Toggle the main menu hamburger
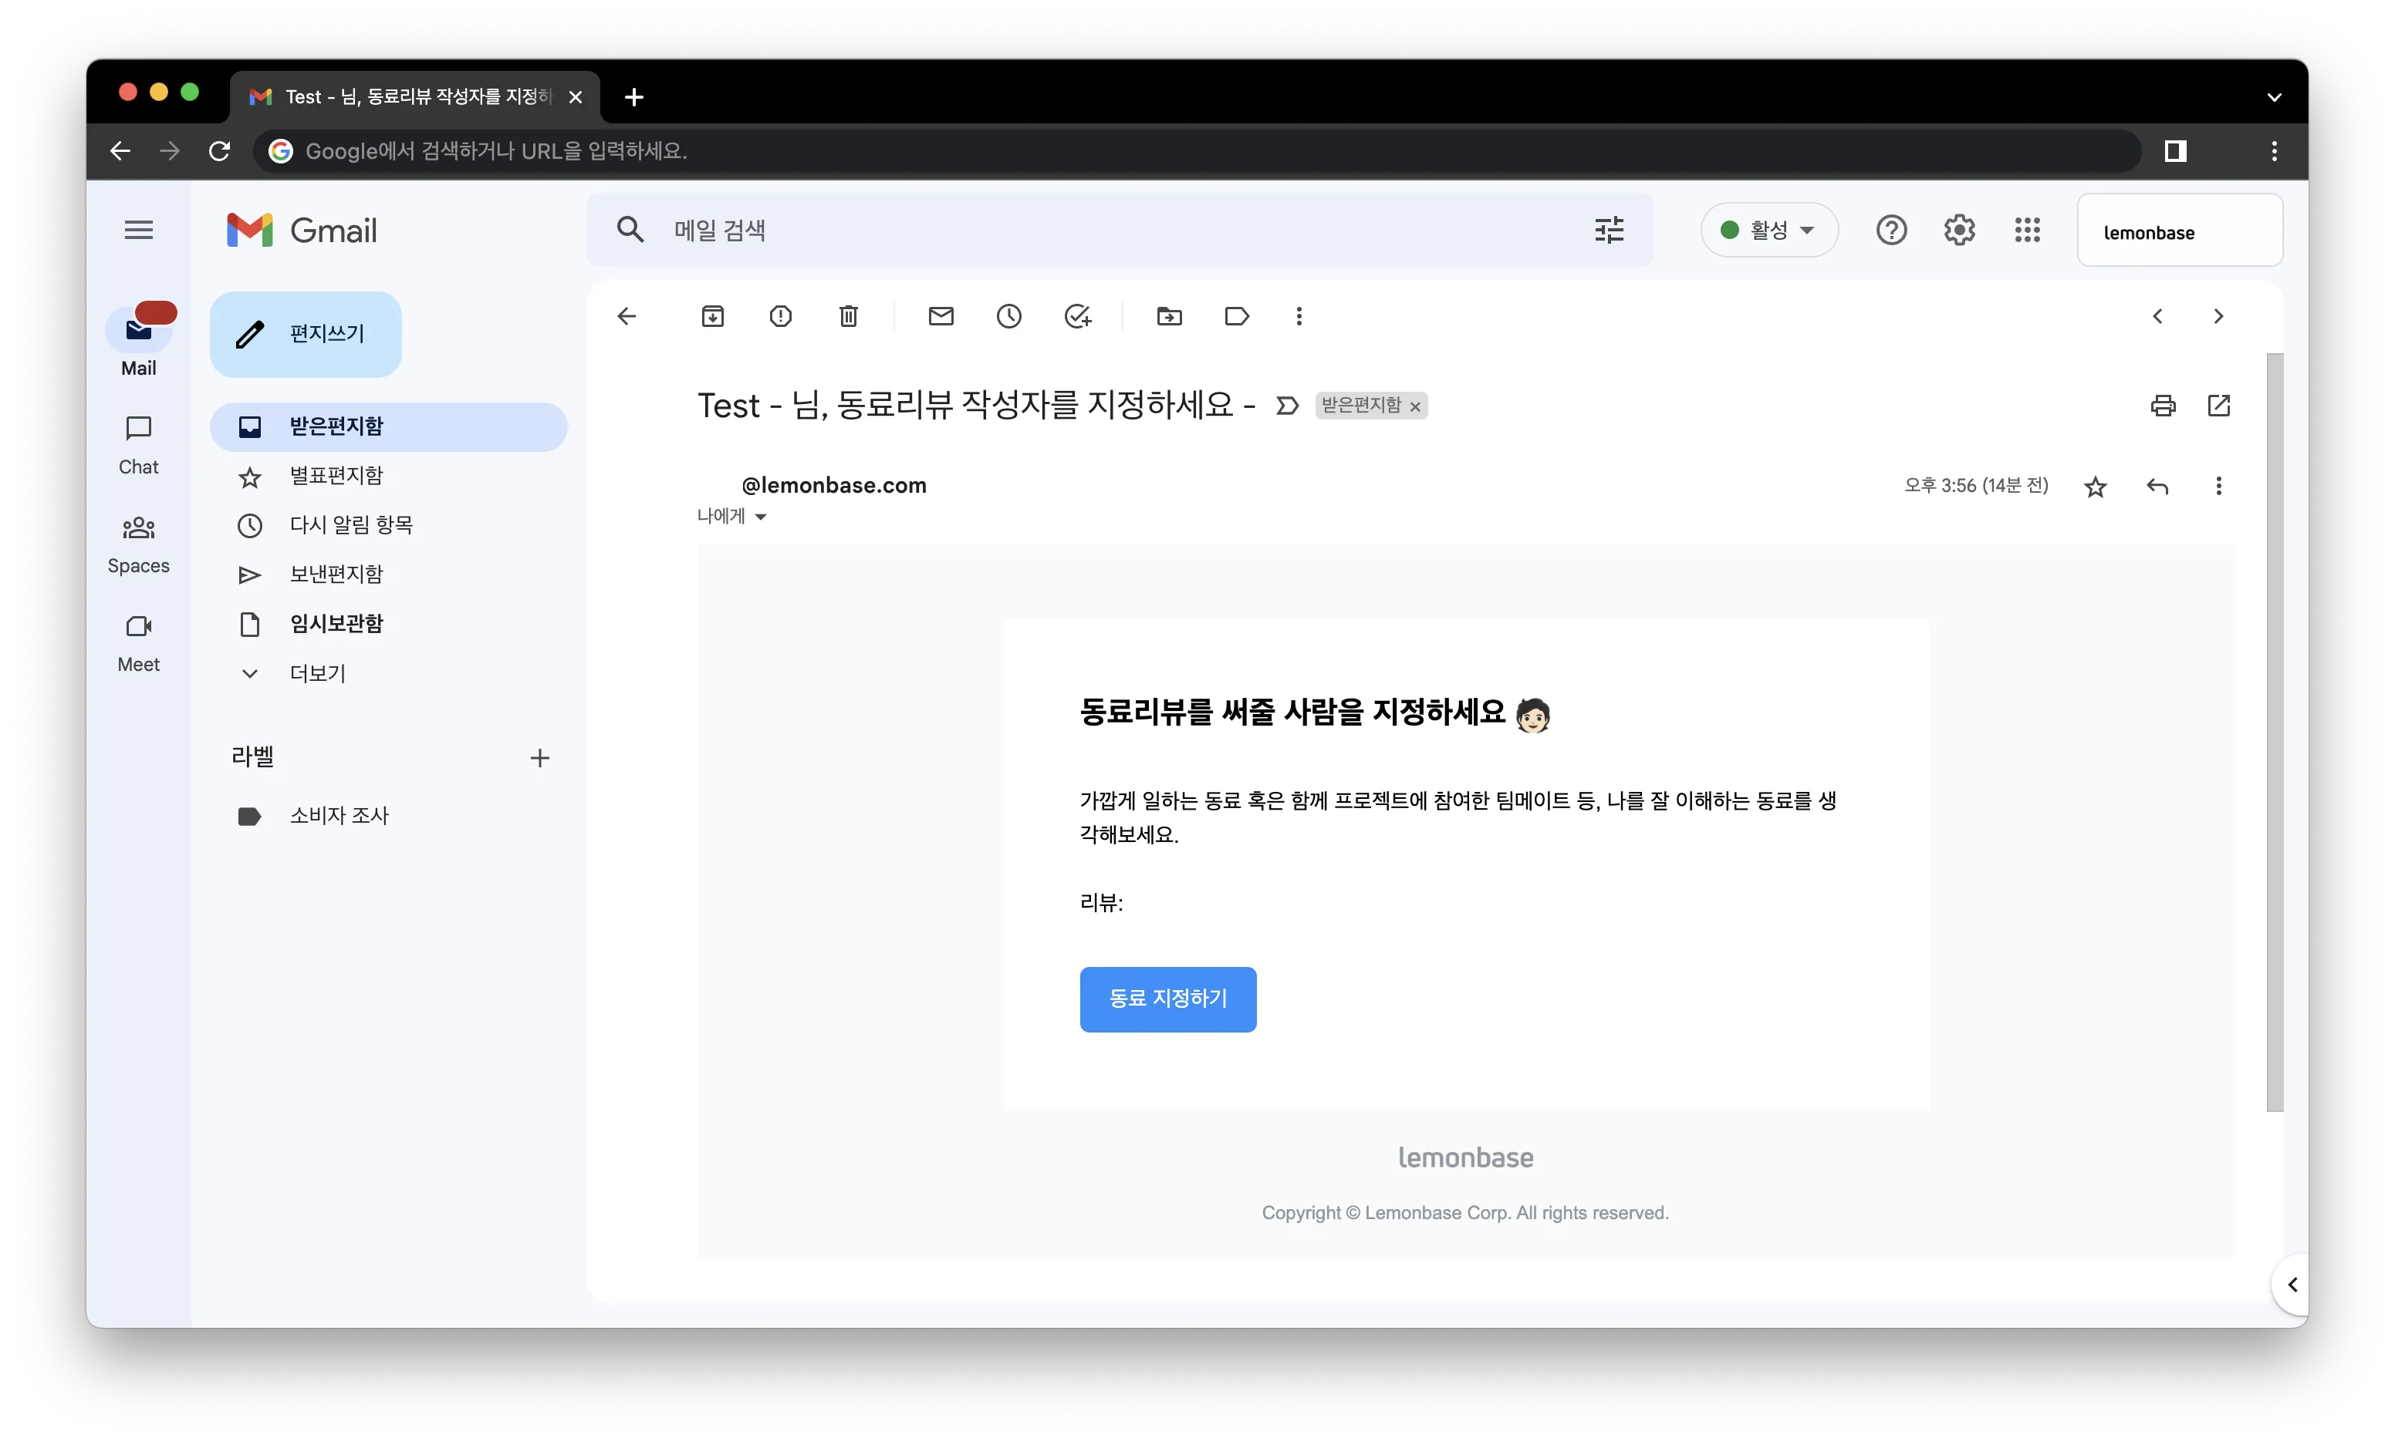The image size is (2395, 1442). click(139, 231)
